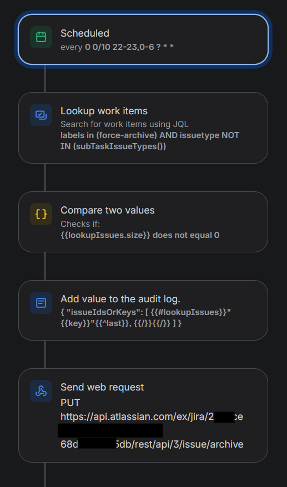
Task: Click the green calendar Scheduled trigger icon
Action: point(41,37)
